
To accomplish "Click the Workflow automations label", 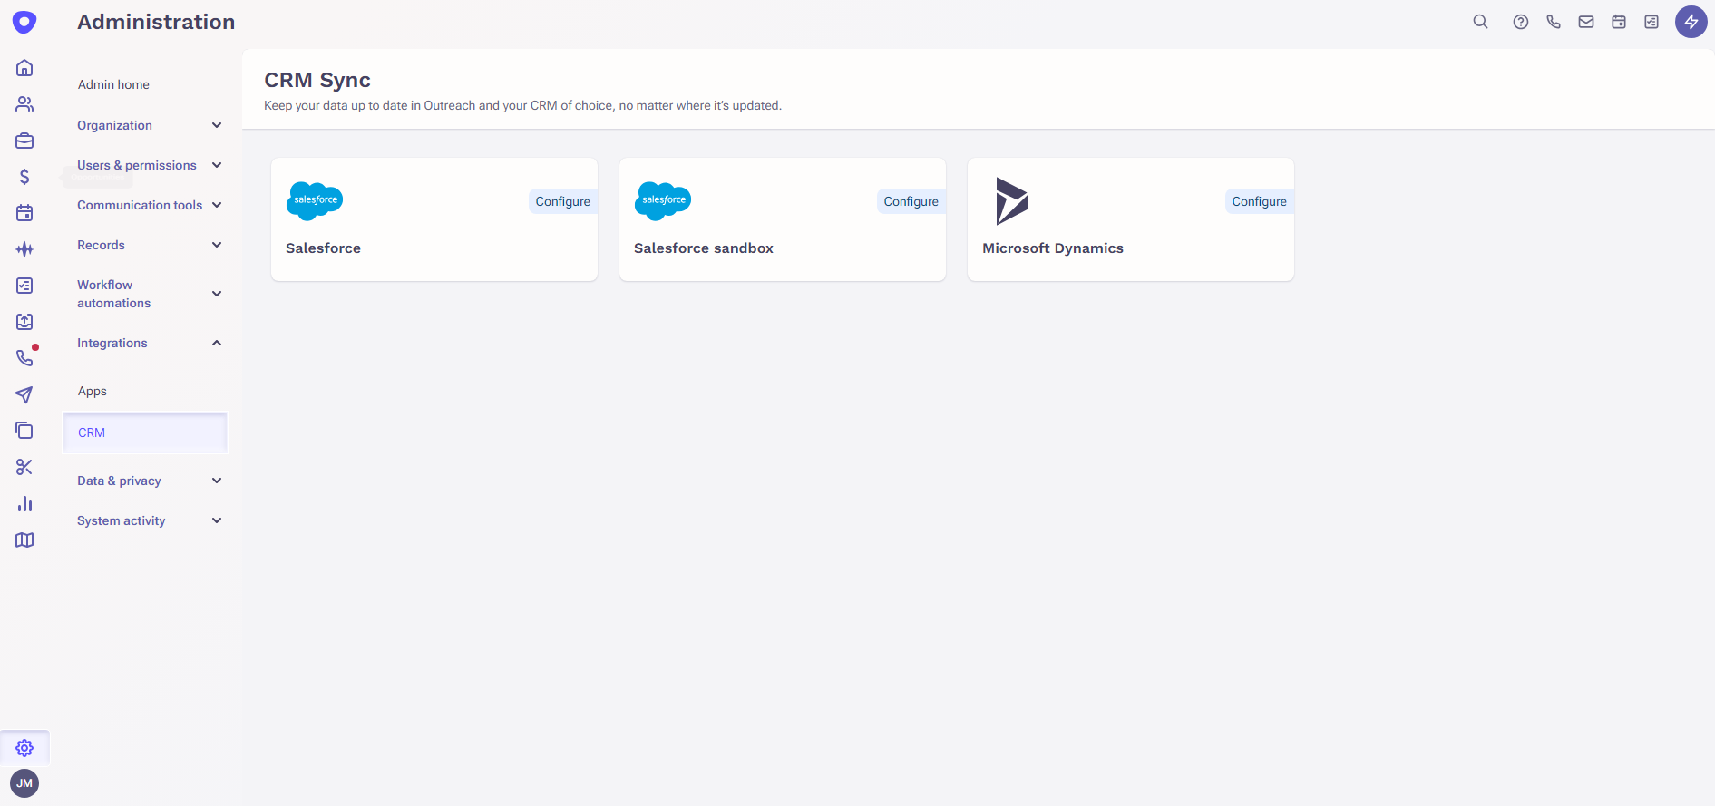I will [113, 294].
